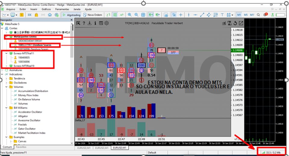Open cluster panel gear settings

107,23
